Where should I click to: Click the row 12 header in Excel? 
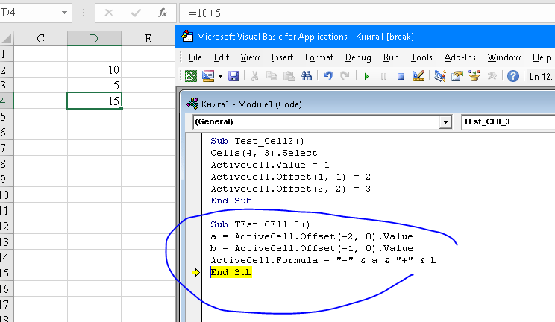tap(7, 226)
